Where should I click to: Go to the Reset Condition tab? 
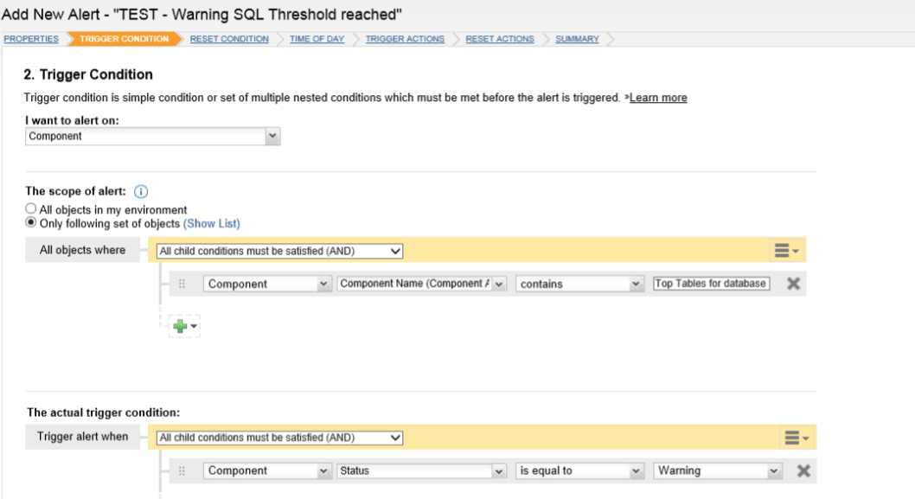click(229, 39)
